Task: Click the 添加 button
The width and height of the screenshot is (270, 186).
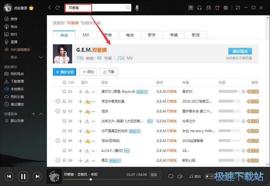Action: pos(88,72)
